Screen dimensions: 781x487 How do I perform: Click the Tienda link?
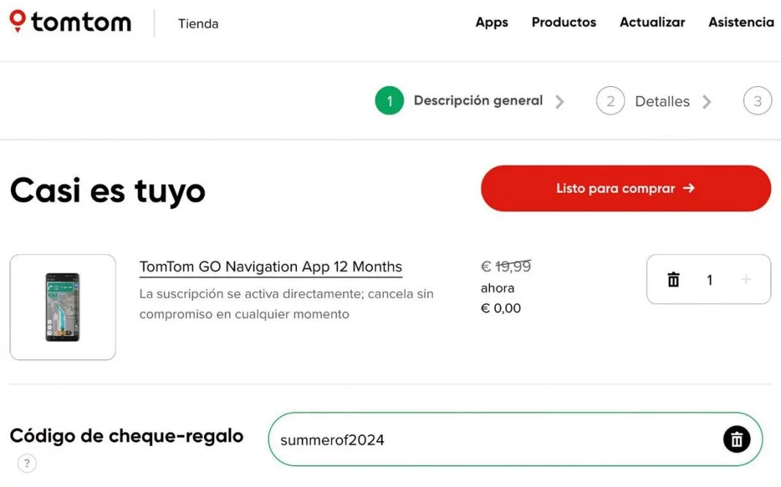[x=198, y=24]
